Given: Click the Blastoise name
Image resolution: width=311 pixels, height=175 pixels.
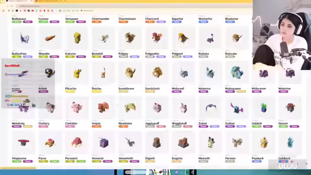Looking at the screenshot, I should 232,18.
